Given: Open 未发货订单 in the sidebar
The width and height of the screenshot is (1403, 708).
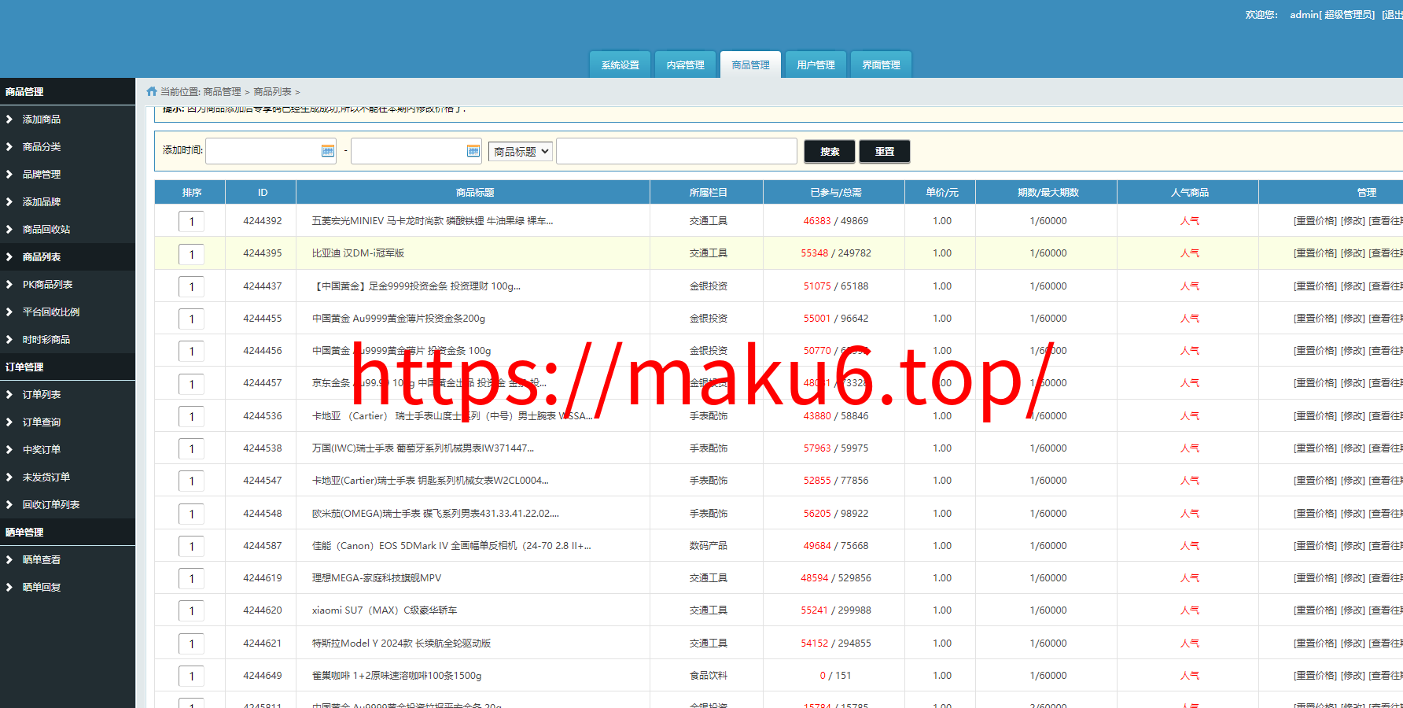Looking at the screenshot, I should (46, 478).
